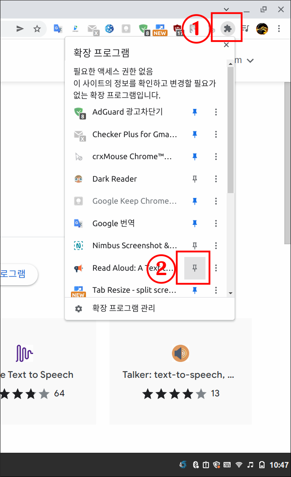Click the purple waveform extension thumbnail
291x477 pixels.
pyautogui.click(x=24, y=353)
